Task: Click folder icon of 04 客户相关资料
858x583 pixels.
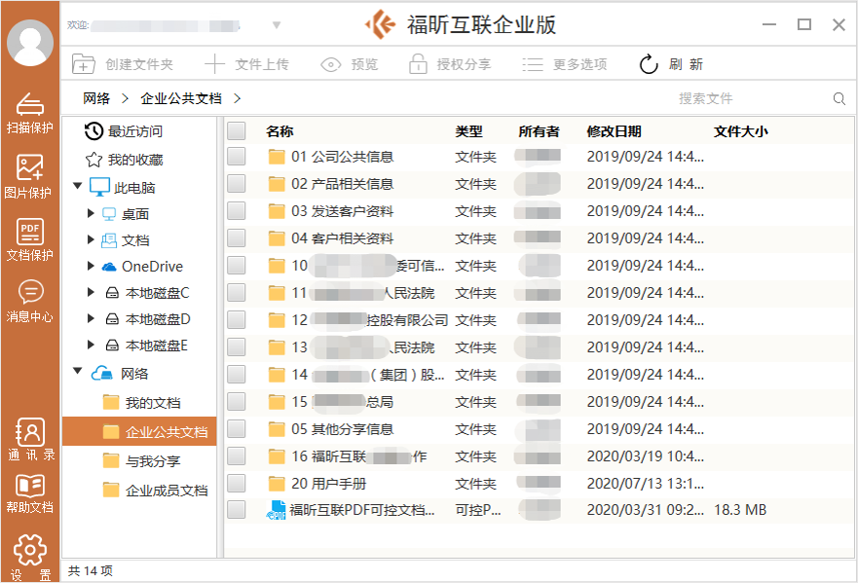Action: [277, 238]
